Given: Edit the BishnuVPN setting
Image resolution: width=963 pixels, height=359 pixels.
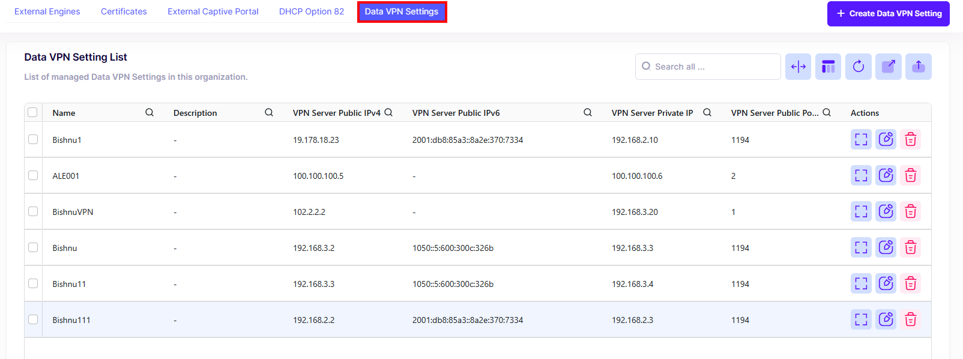Looking at the screenshot, I should coord(886,211).
